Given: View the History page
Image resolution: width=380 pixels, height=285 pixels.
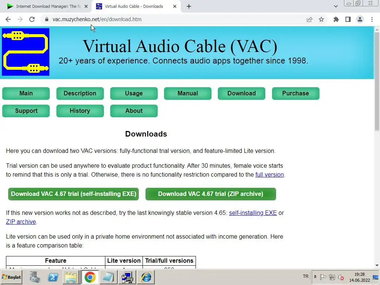Looking at the screenshot, I should pos(80,111).
